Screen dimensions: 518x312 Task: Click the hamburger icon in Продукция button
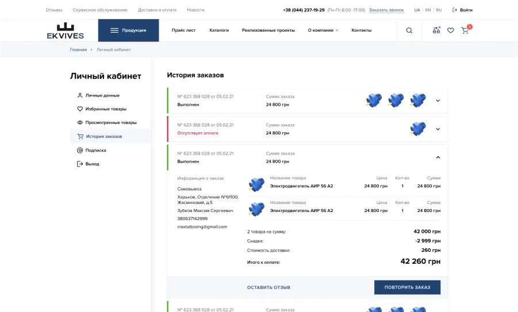114,30
